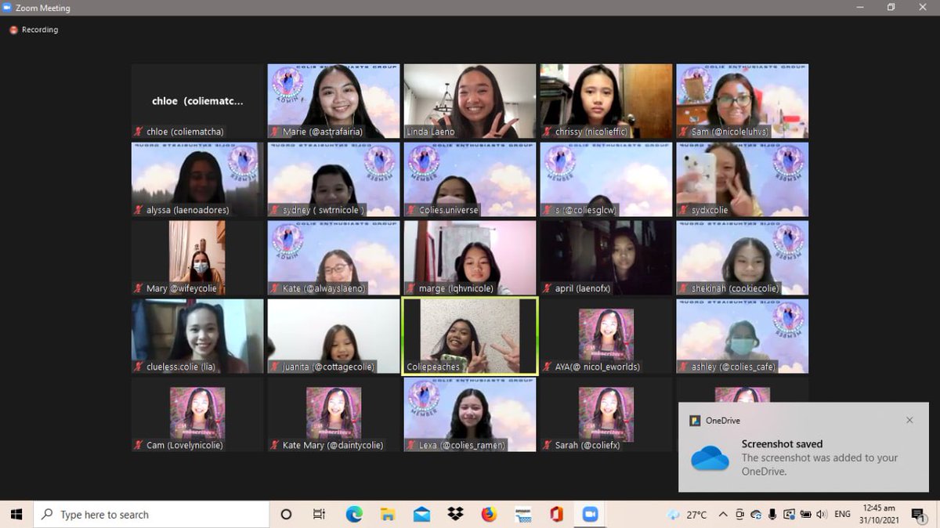This screenshot has height=528, width=940.
Task: Select alyssa (laenoadores) video tile
Action: (198, 179)
